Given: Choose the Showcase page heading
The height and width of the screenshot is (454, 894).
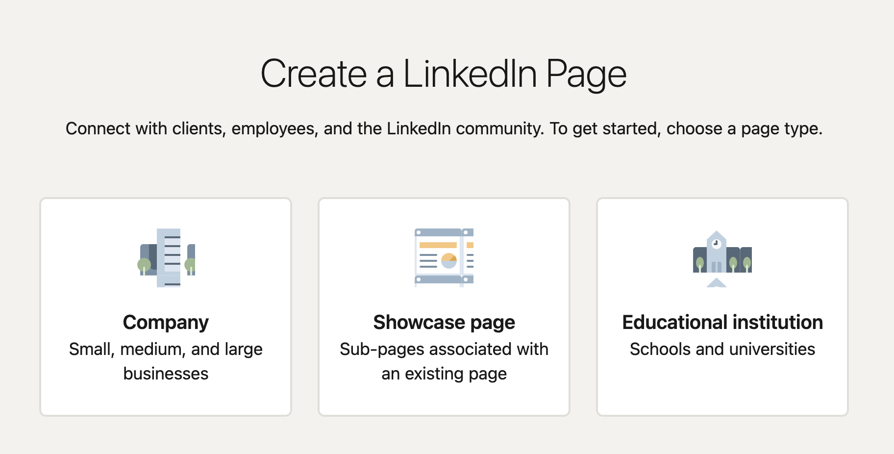Looking at the screenshot, I should click(x=444, y=323).
